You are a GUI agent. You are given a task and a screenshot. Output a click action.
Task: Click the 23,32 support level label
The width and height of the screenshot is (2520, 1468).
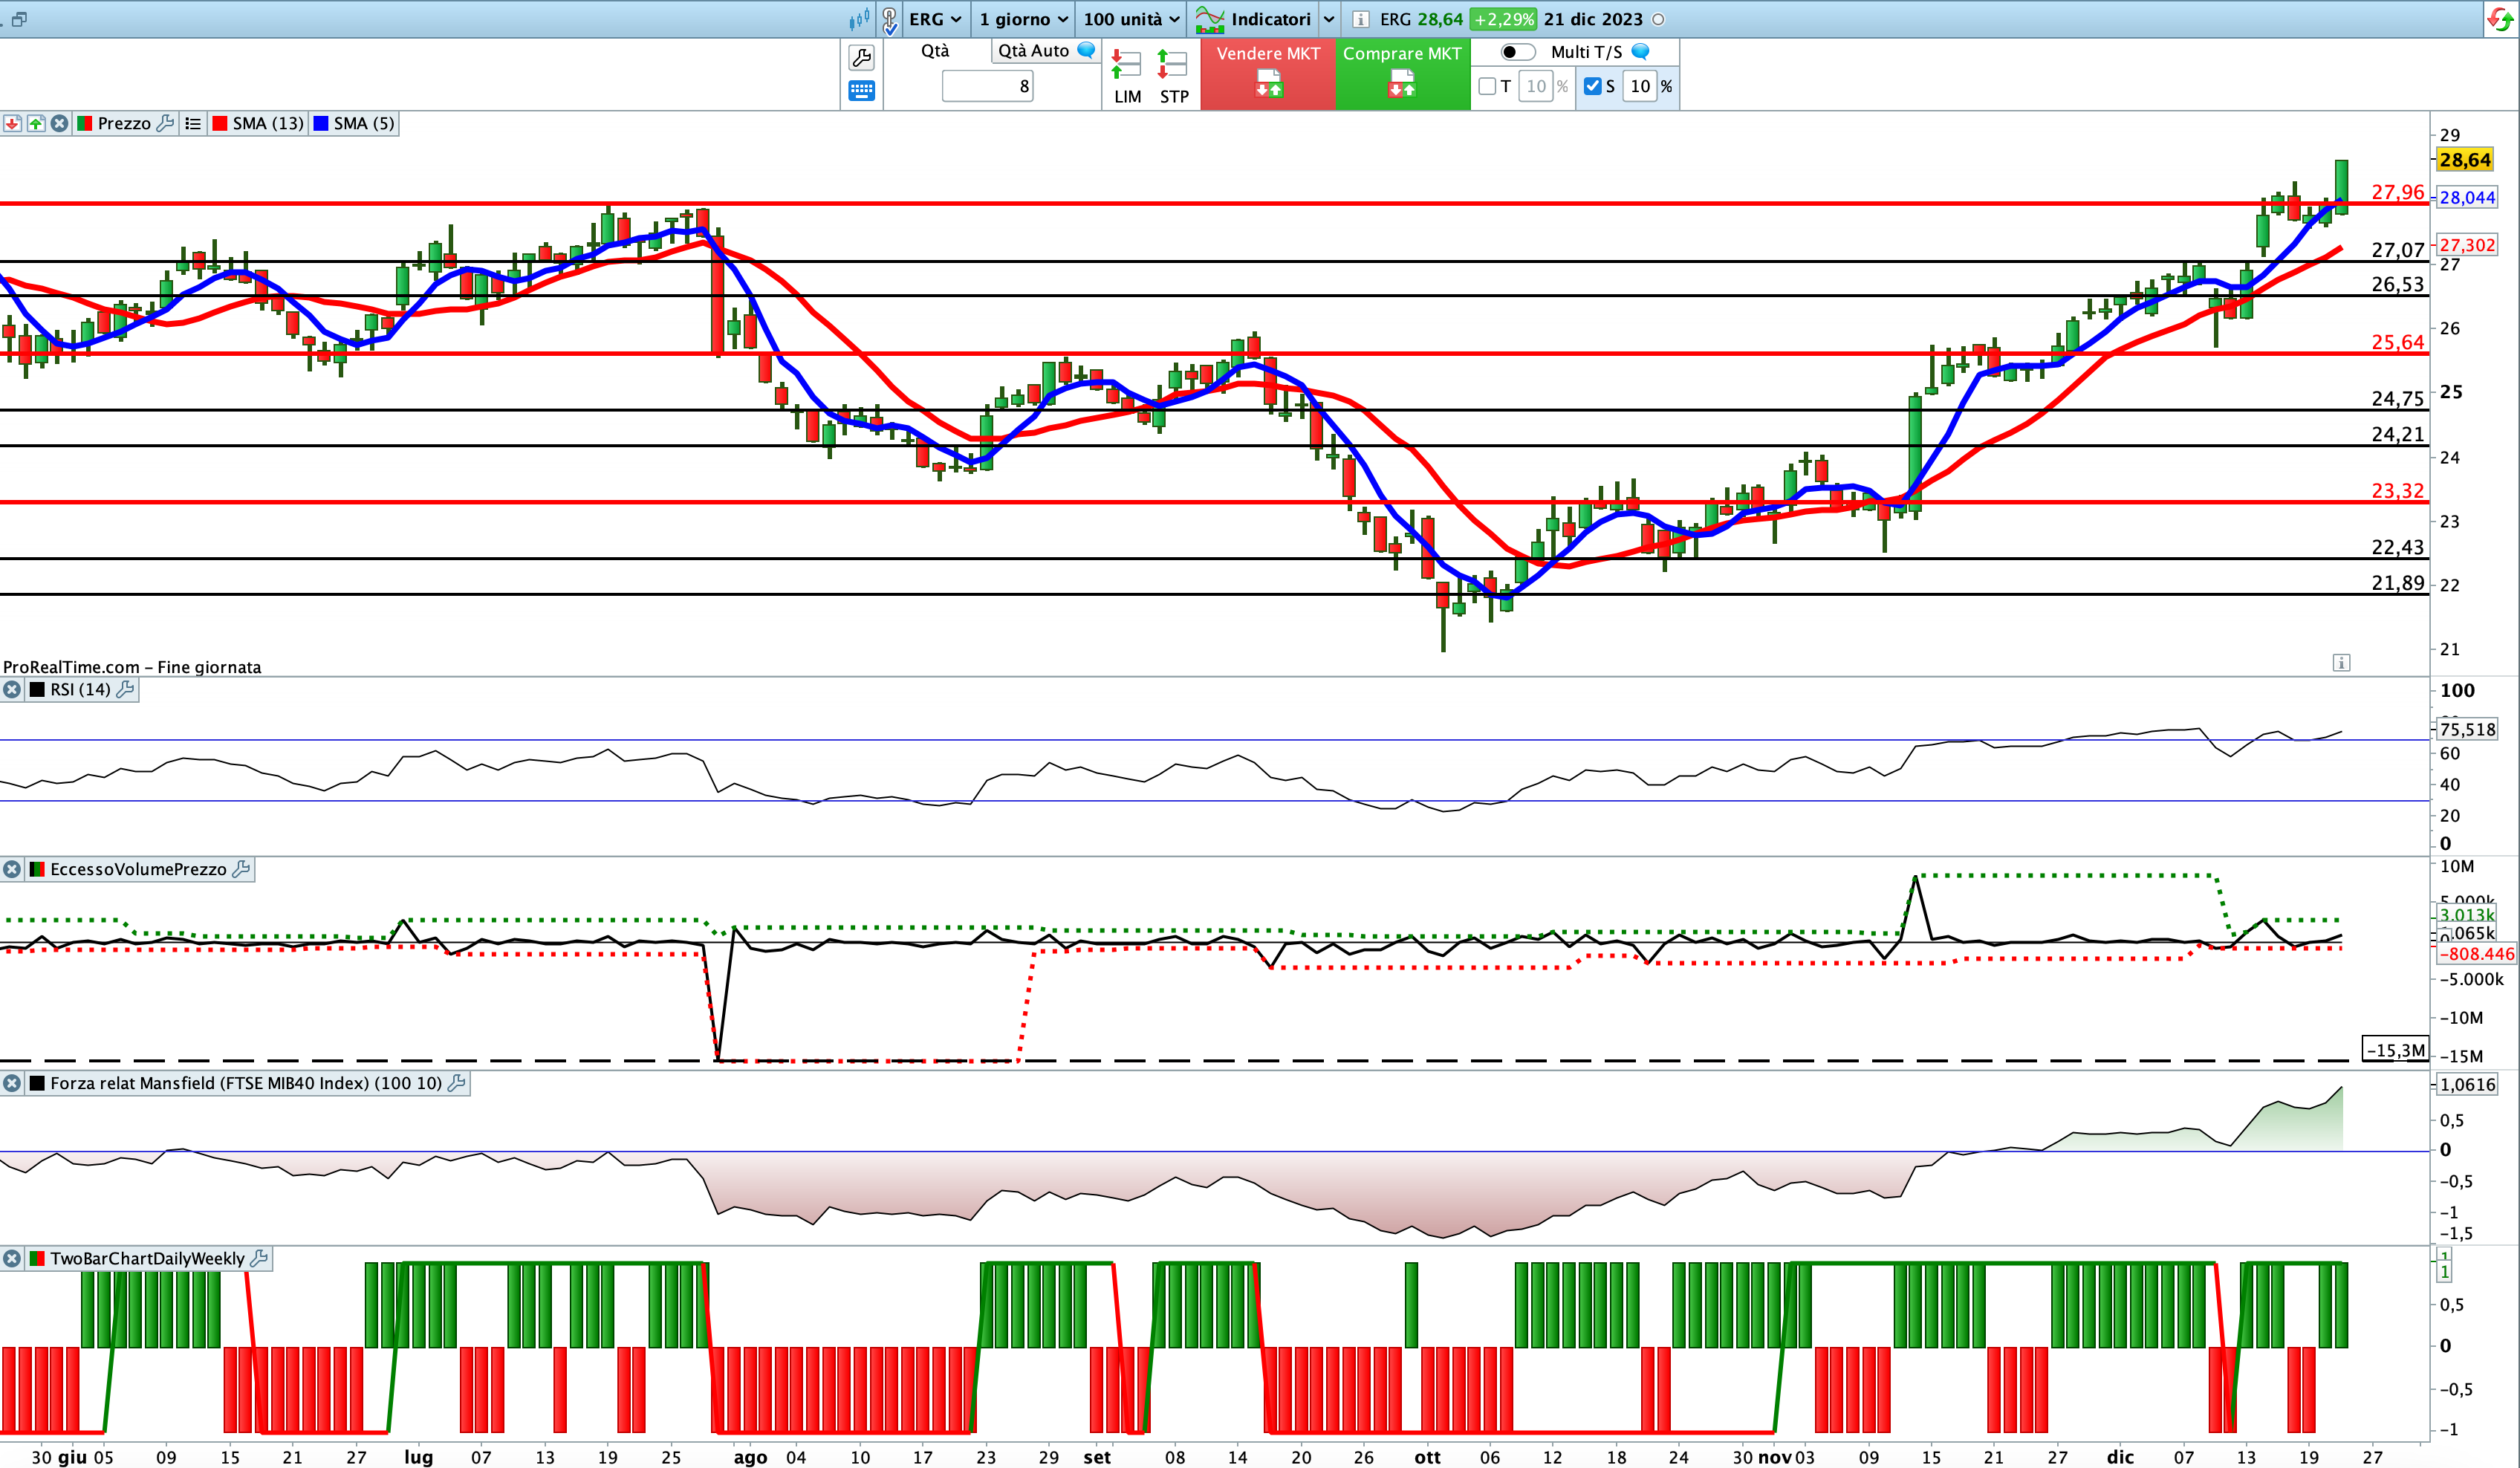click(x=2398, y=491)
